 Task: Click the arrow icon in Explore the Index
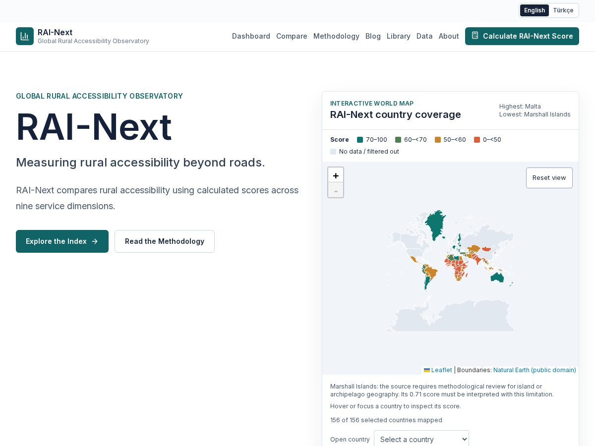[x=95, y=241]
